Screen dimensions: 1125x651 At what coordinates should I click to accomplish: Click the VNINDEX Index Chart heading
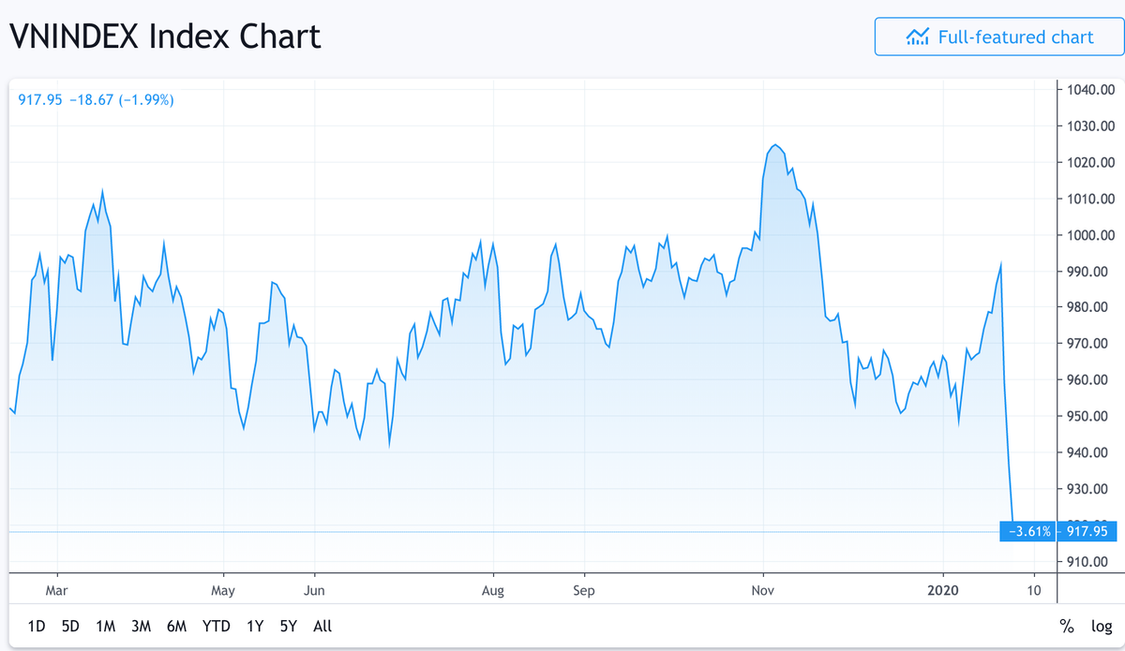(x=165, y=37)
